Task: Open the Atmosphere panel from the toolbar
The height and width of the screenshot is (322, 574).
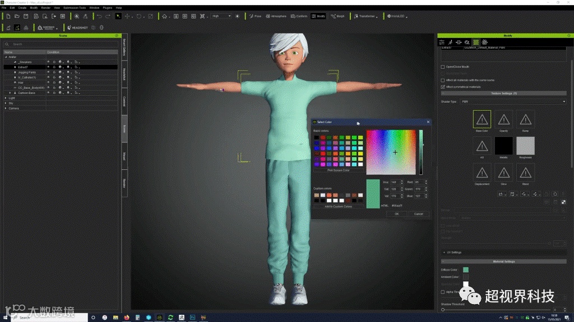Action: point(277,16)
